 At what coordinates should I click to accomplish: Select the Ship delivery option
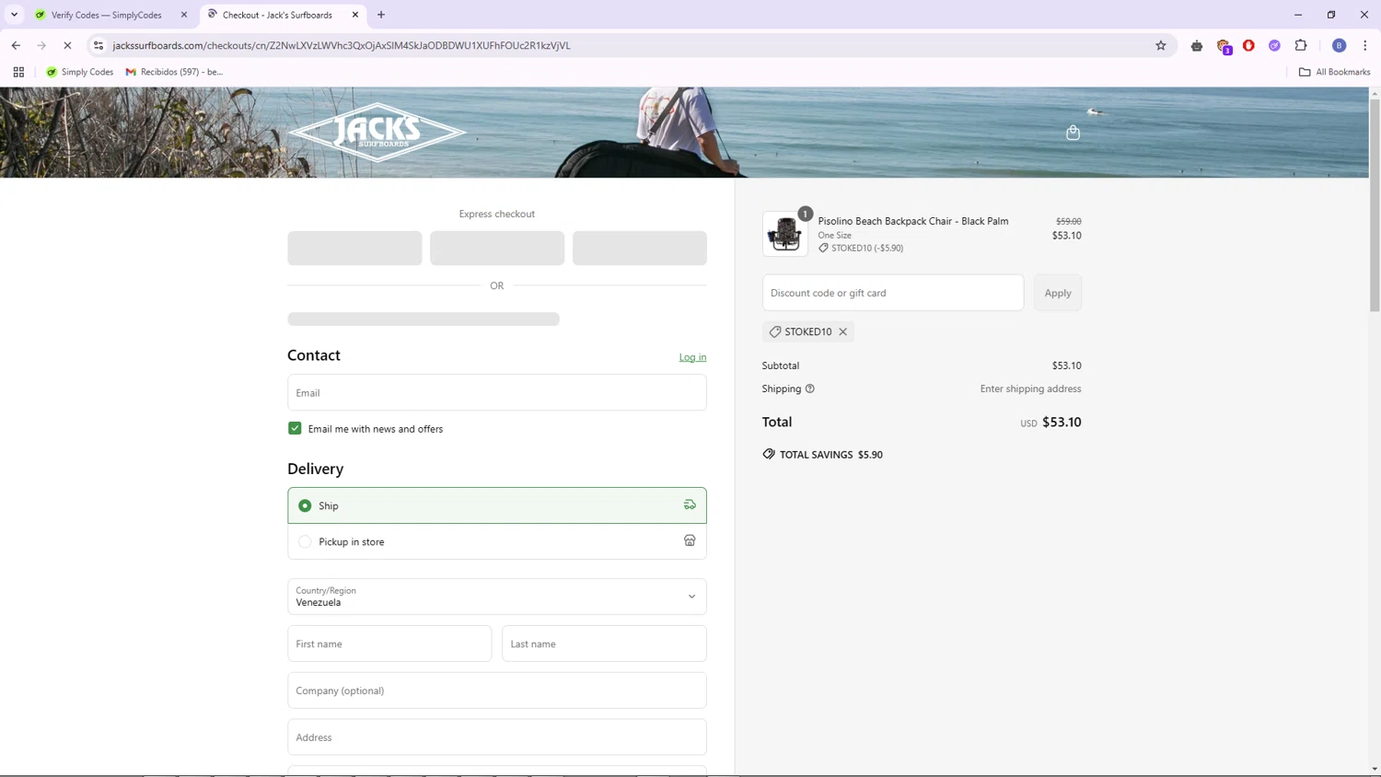coord(497,505)
